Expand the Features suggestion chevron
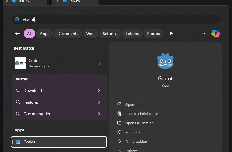 pyautogui.click(x=99, y=102)
